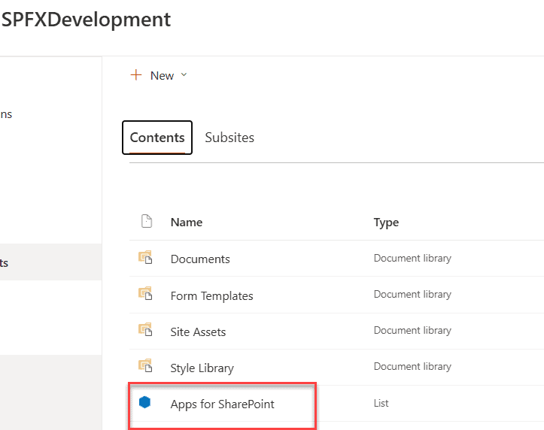Click the file type column header icon
The height and width of the screenshot is (430, 544).
point(147,221)
